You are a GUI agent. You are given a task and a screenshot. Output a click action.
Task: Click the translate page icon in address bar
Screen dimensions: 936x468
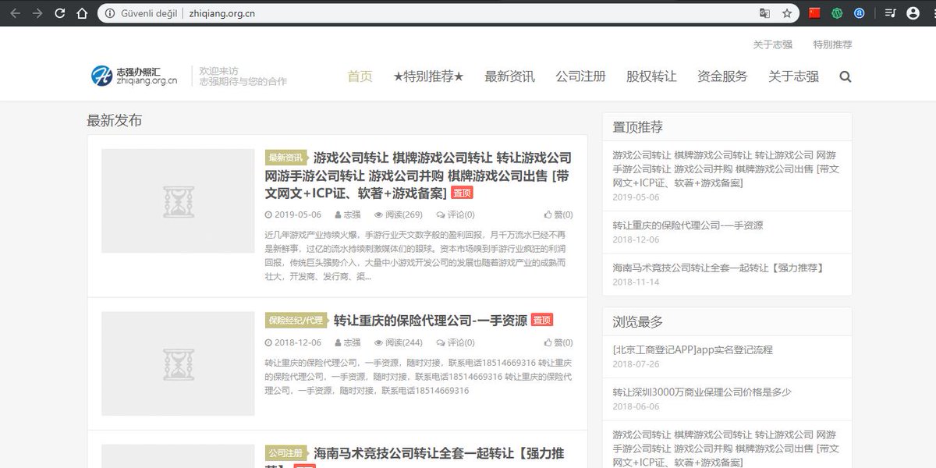coord(765,13)
